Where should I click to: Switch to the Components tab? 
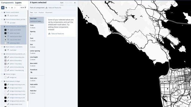coord(7,3)
